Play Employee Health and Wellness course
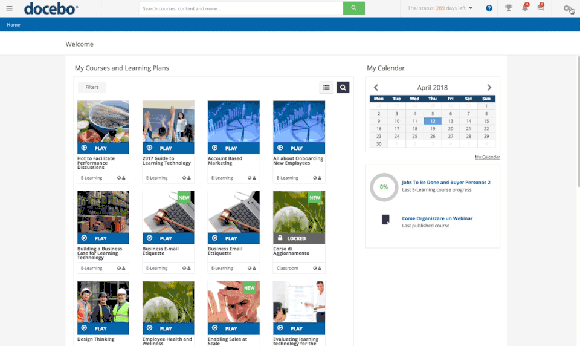 point(169,328)
